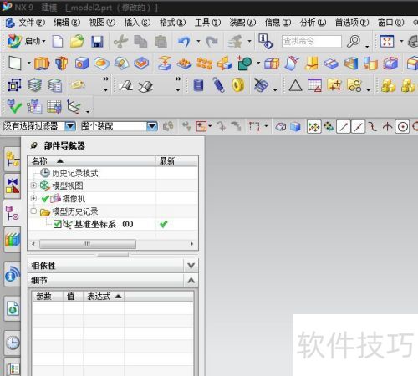Screen dimensions: 418x376
Task: Open the 装配(A) menu
Action: pyautogui.click(x=242, y=23)
